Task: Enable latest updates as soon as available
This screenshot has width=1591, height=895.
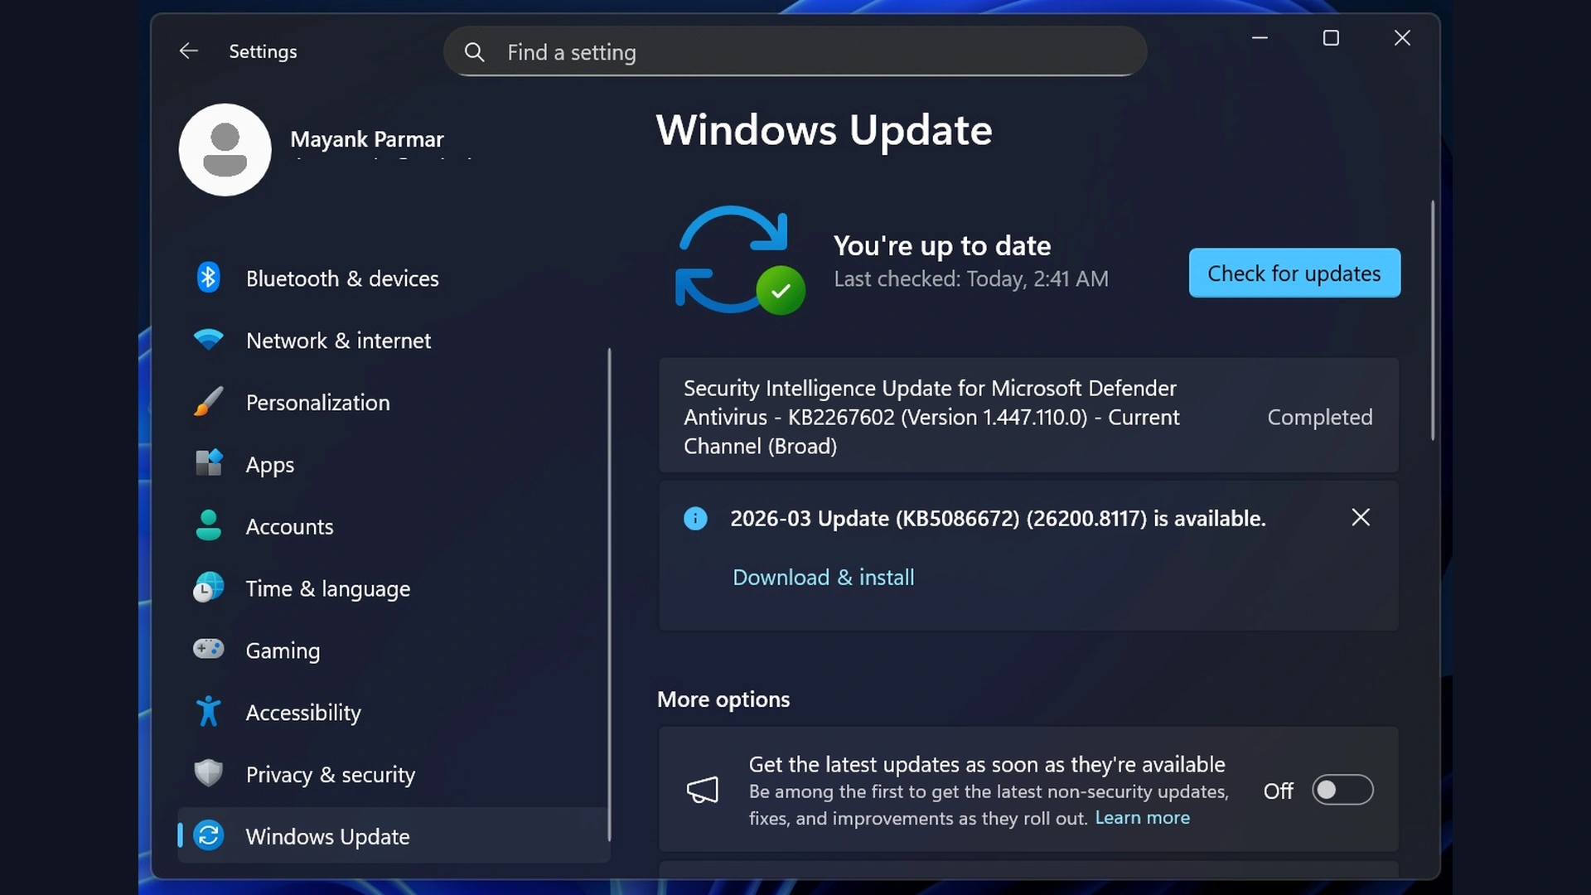Action: click(1342, 790)
